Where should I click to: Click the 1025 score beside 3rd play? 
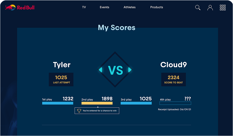click(145, 99)
